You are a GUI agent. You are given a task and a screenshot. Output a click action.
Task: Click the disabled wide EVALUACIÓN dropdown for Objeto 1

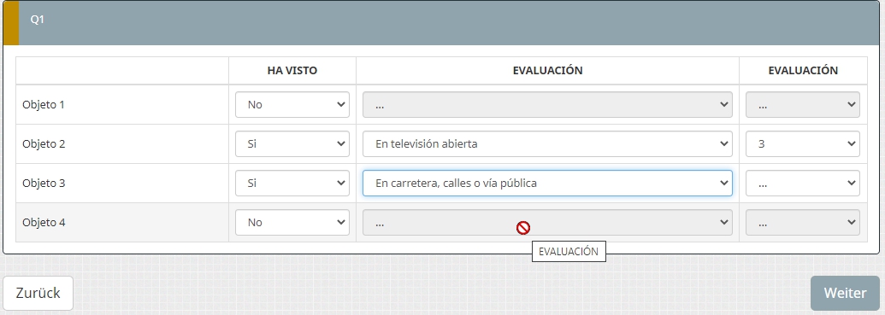click(547, 105)
